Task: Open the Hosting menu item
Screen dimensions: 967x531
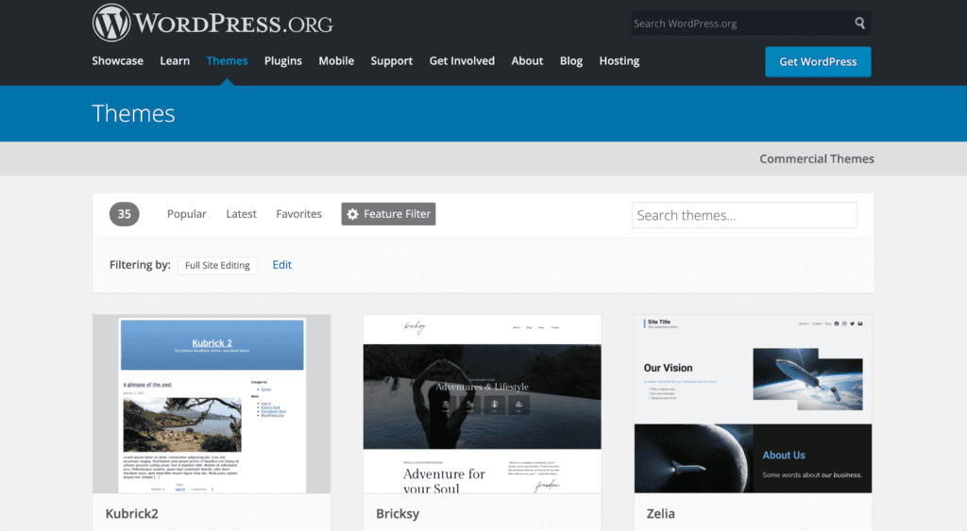Action: coord(619,61)
